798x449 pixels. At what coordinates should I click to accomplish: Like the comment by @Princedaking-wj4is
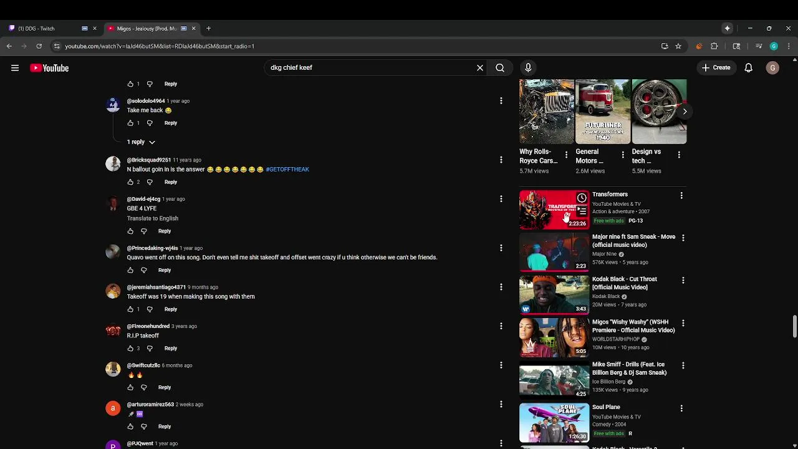(130, 270)
